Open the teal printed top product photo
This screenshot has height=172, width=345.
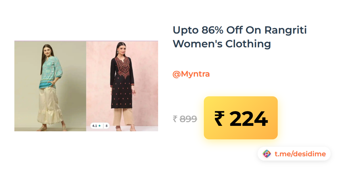point(50,86)
